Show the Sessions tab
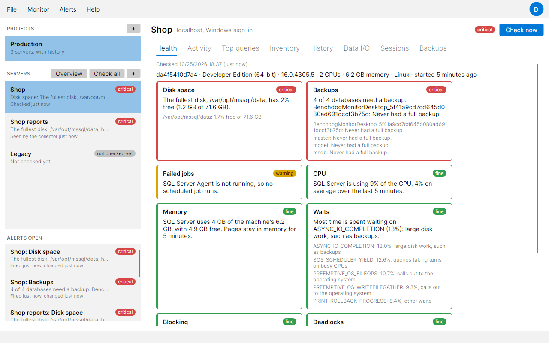The width and height of the screenshot is (549, 343). pyautogui.click(x=395, y=48)
